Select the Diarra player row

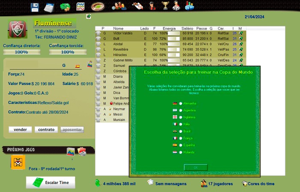click(112, 76)
